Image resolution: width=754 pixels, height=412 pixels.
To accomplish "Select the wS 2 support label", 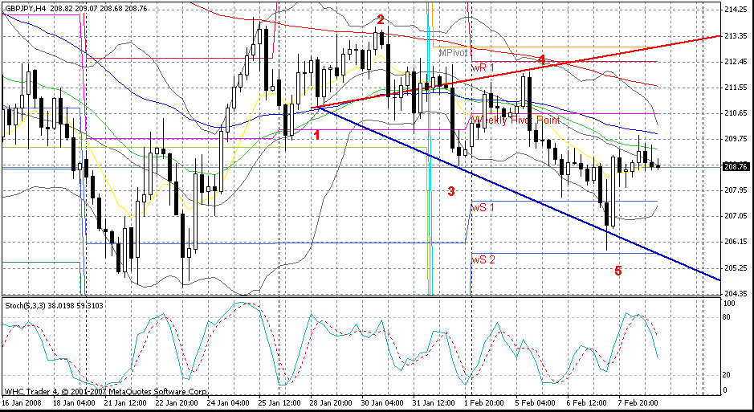I will [x=484, y=259].
